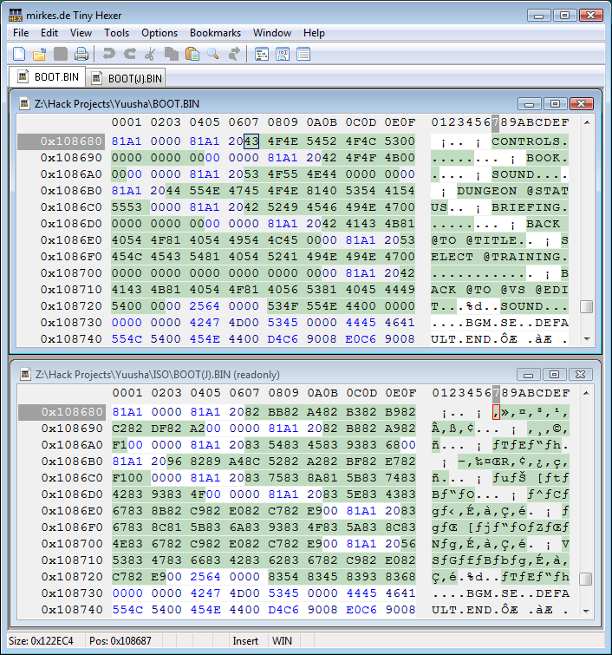Open the Tools menu

(x=116, y=33)
